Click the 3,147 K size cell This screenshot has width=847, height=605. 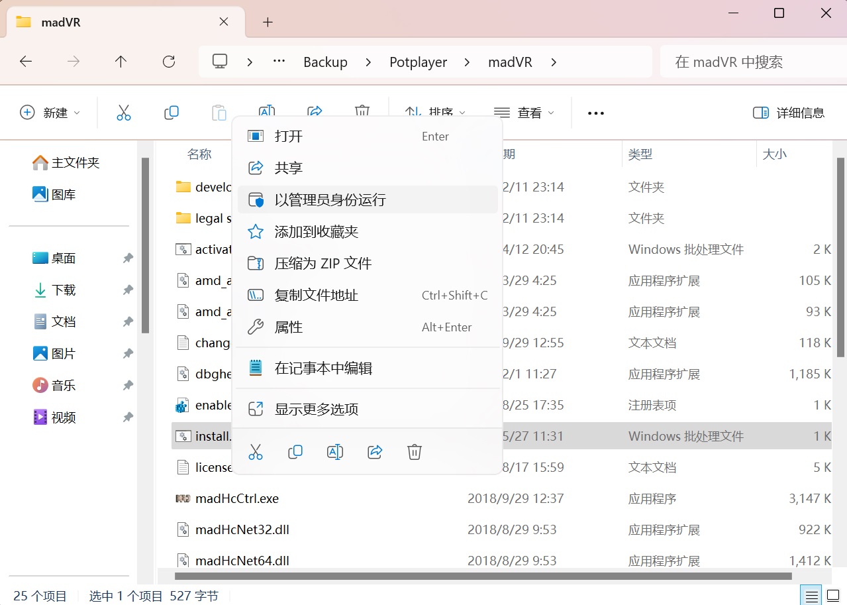[x=810, y=498]
